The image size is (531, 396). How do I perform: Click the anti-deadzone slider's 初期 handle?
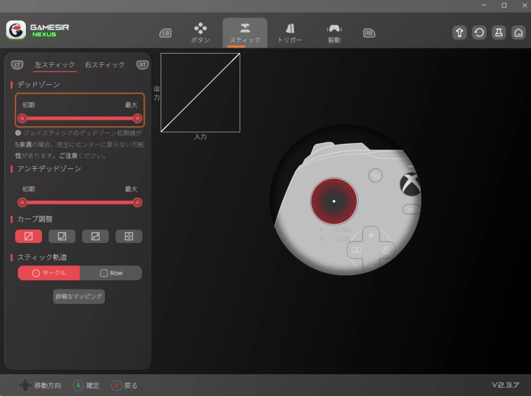23,203
